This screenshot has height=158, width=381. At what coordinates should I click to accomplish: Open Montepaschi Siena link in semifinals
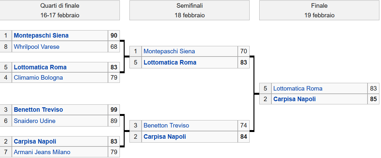click(169, 51)
